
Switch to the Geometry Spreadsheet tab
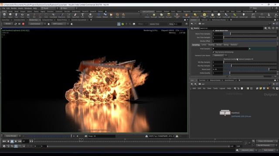(x=79, y=20)
